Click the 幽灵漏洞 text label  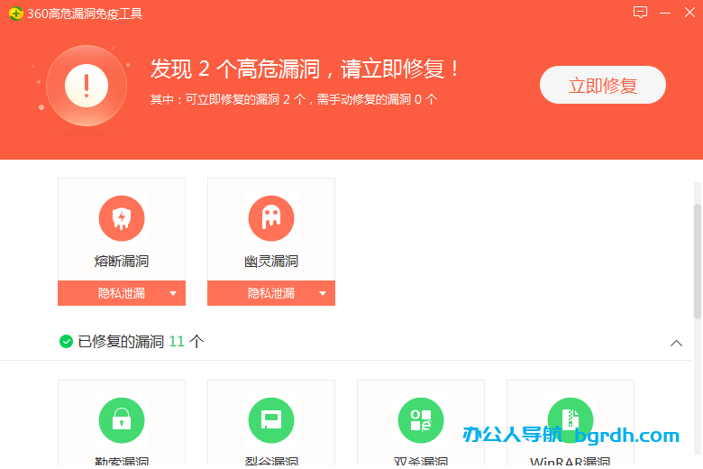(x=271, y=262)
